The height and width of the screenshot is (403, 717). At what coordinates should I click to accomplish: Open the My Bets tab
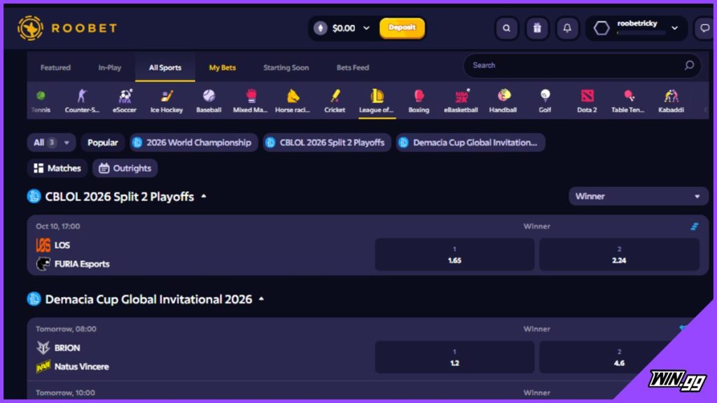tap(222, 68)
